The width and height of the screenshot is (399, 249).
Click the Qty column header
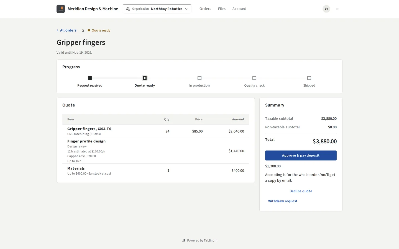(x=167, y=119)
